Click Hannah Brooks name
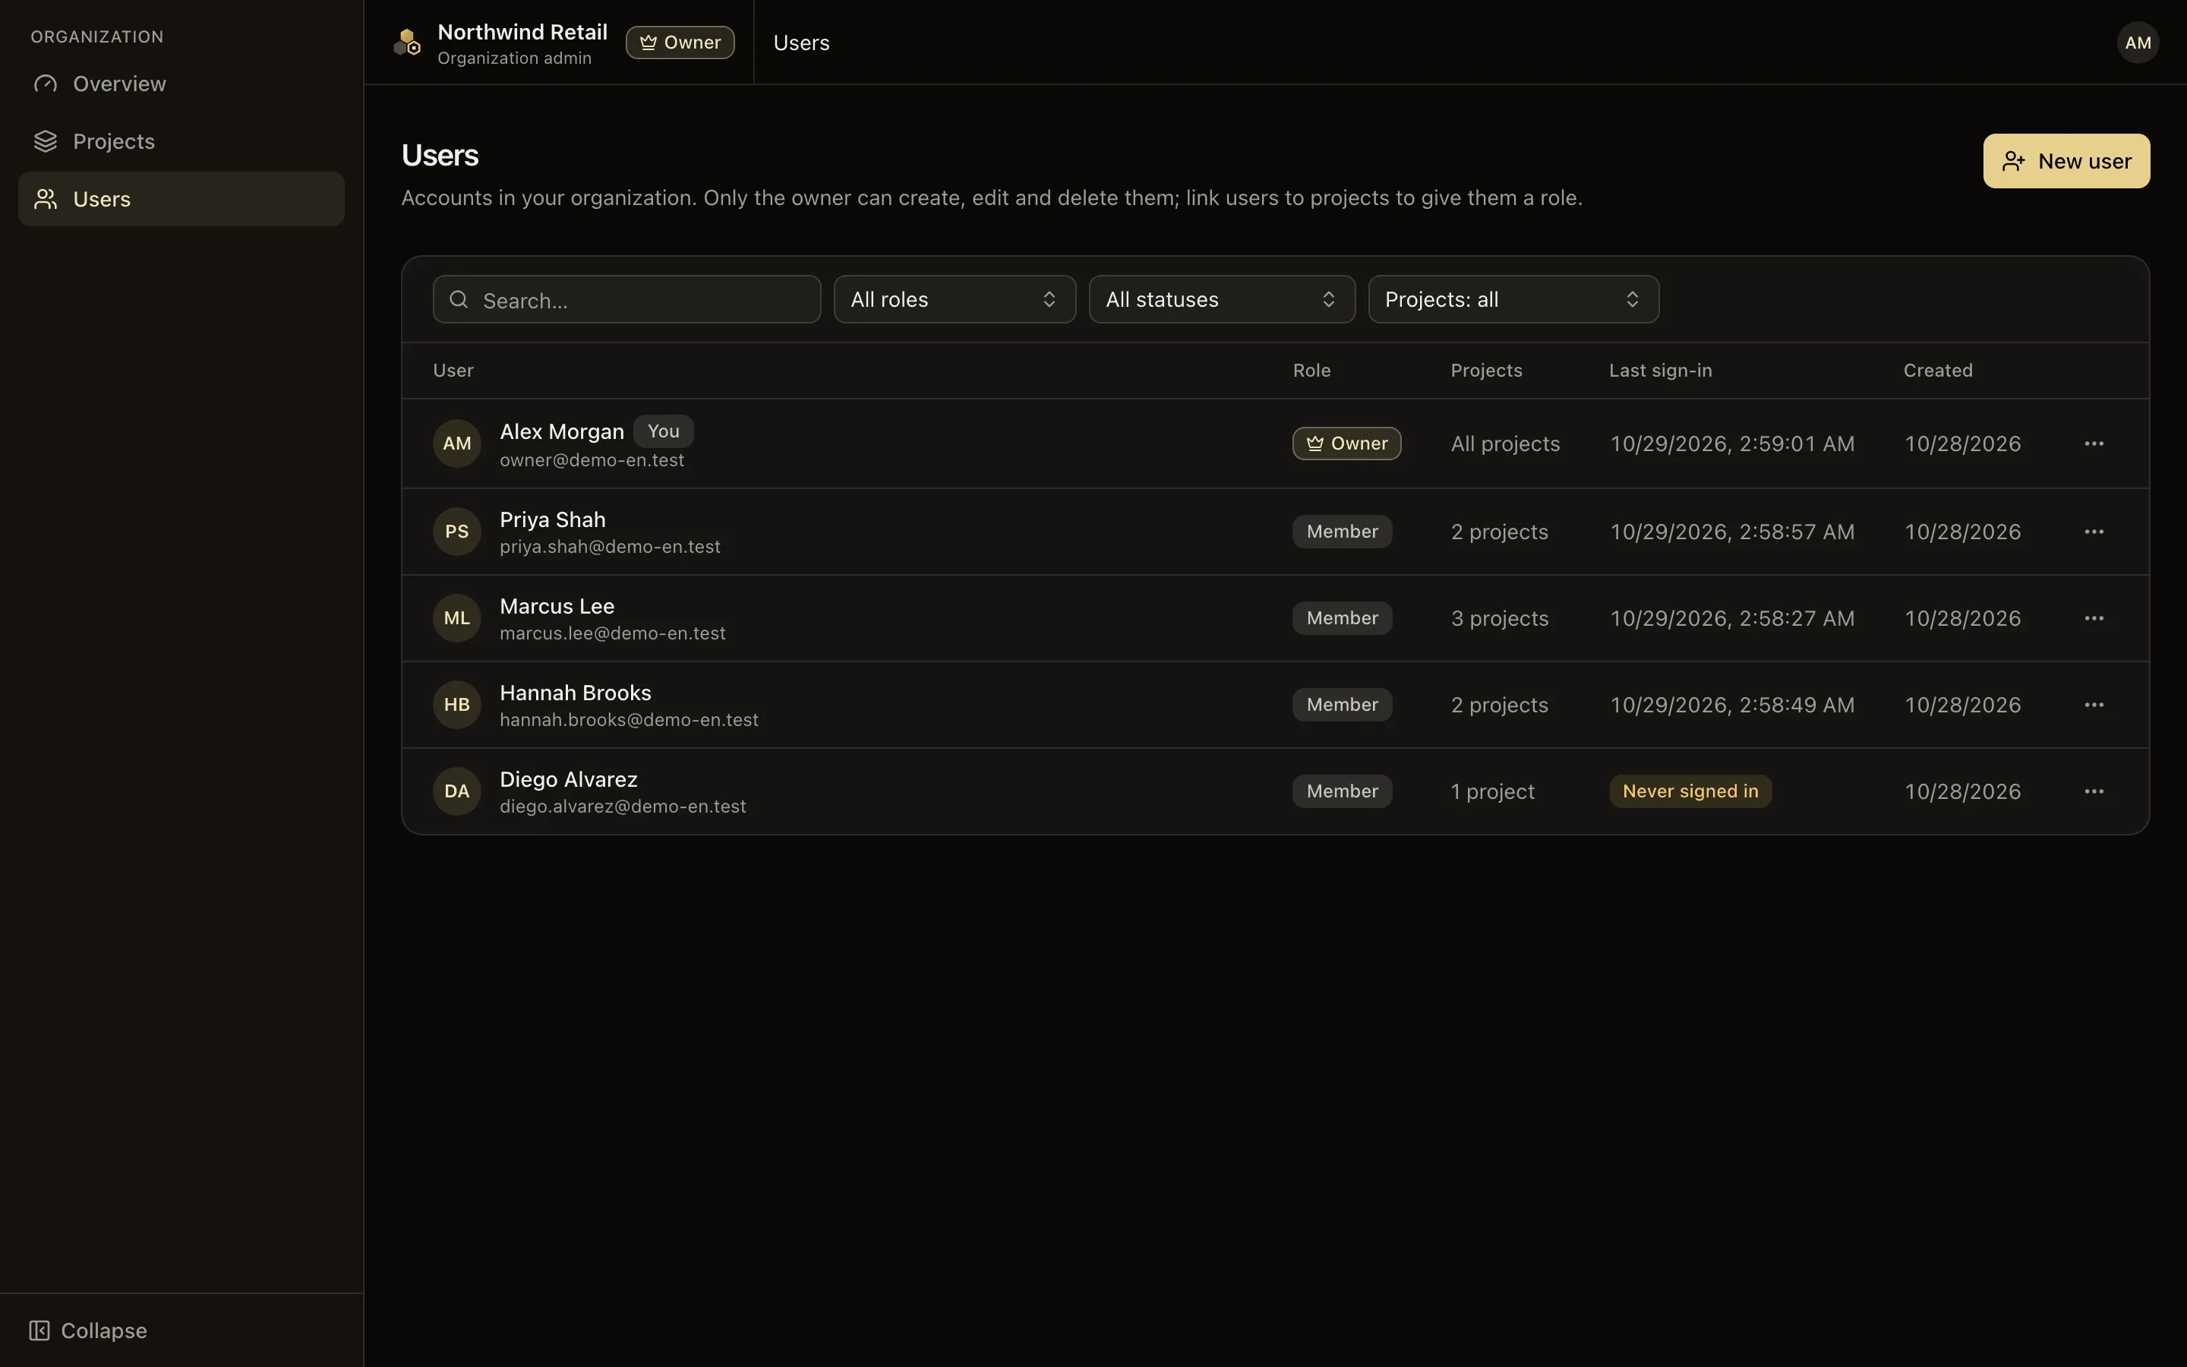2187x1367 pixels. point(575,693)
